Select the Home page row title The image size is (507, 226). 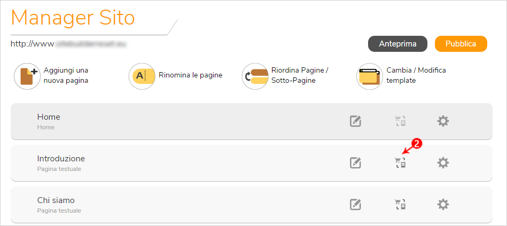coord(49,116)
